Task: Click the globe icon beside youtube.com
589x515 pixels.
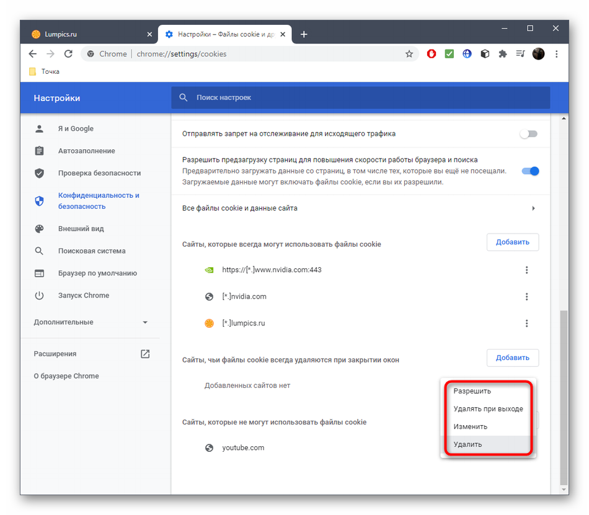Action: (x=209, y=448)
